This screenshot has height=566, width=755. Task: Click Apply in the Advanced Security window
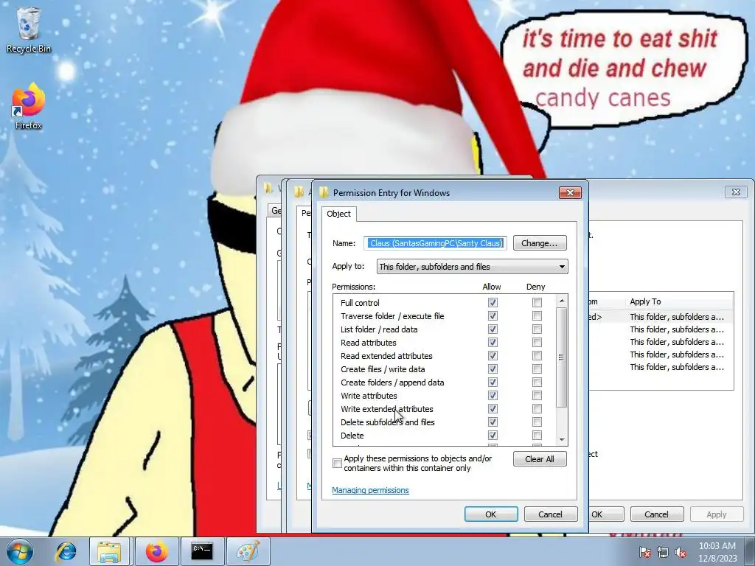tap(717, 514)
